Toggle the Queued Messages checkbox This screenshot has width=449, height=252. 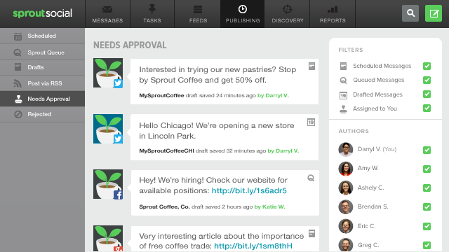pyautogui.click(x=427, y=80)
